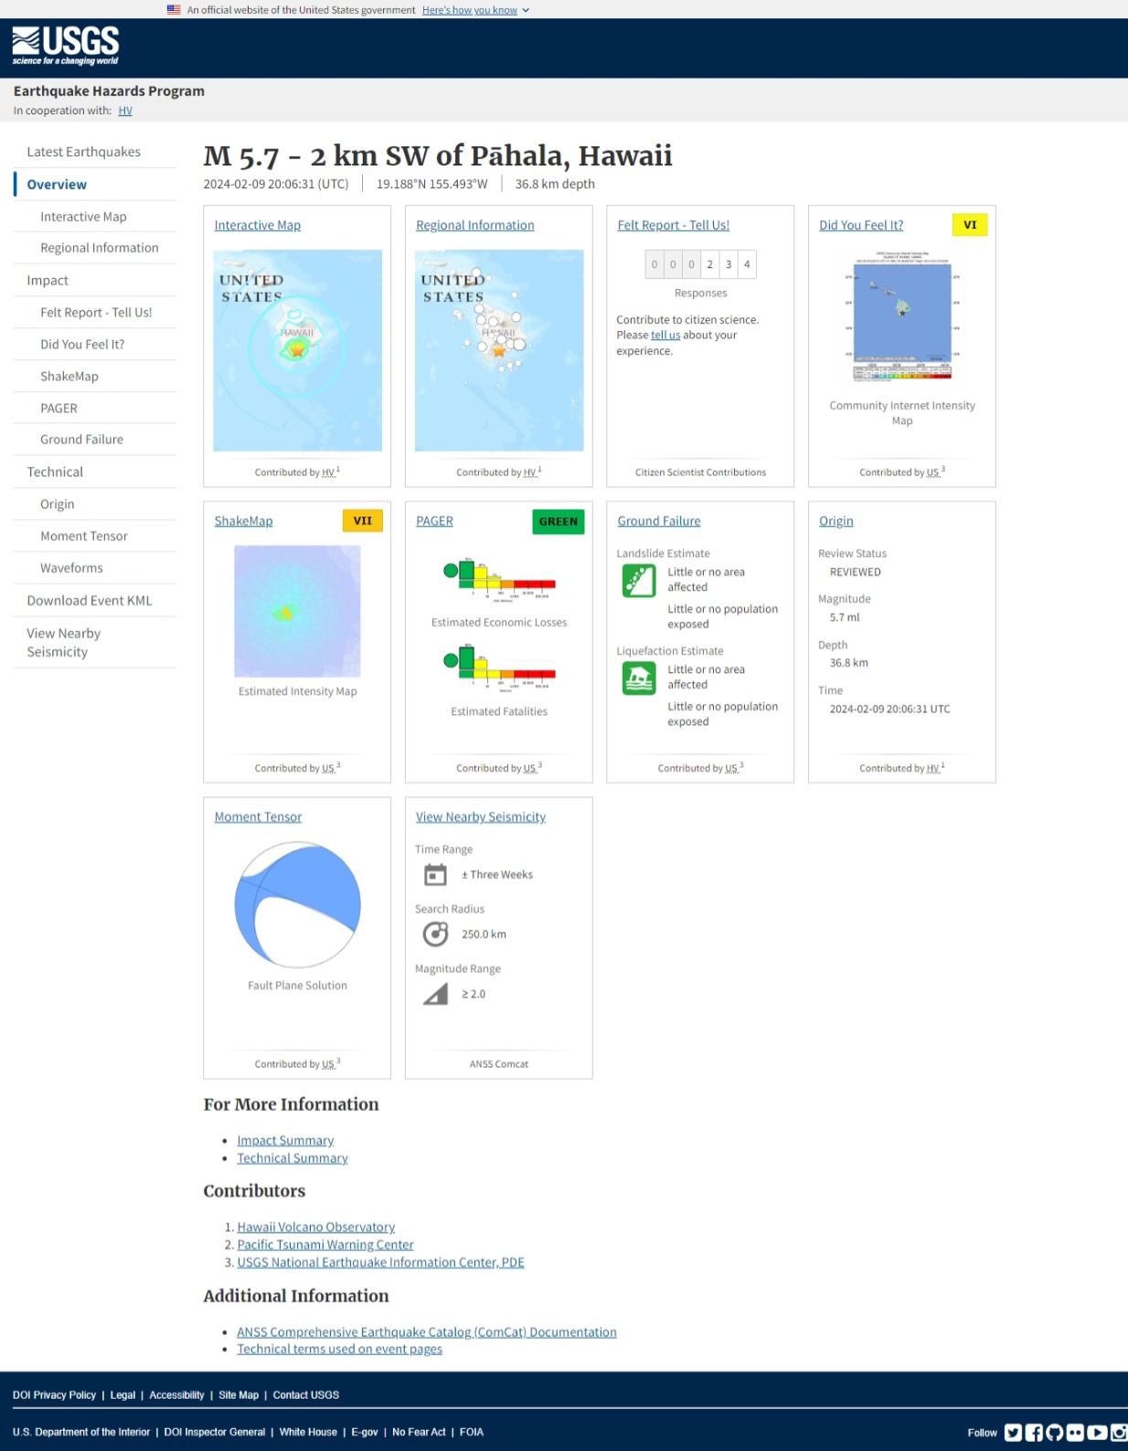Screen dimensions: 1128x1451
Task: Open the GitHub icon in the footer
Action: click(x=1054, y=1433)
